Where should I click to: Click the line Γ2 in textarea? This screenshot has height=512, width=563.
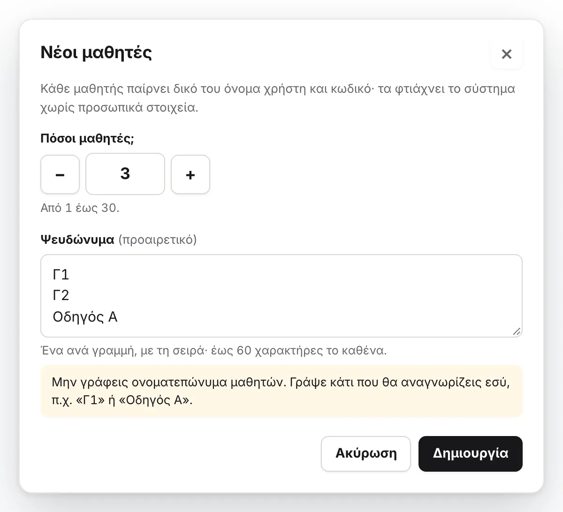pyautogui.click(x=61, y=295)
